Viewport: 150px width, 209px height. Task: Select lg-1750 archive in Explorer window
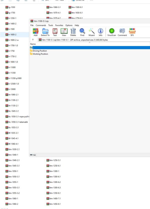tap(10, 13)
